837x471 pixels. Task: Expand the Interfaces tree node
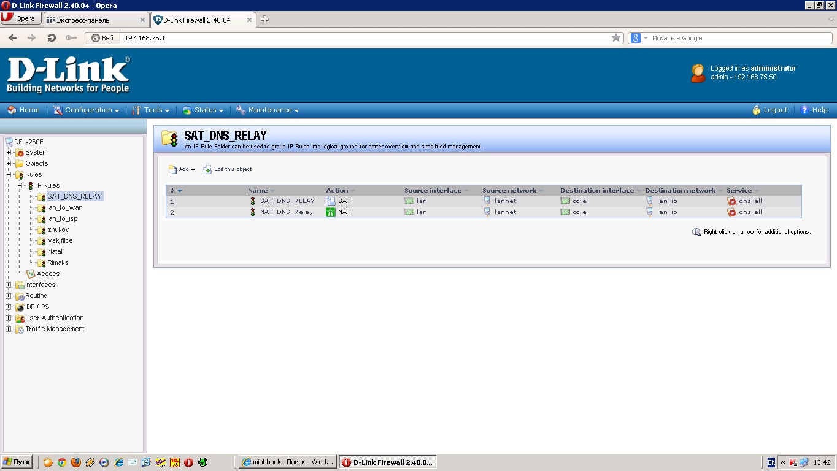tap(9, 285)
